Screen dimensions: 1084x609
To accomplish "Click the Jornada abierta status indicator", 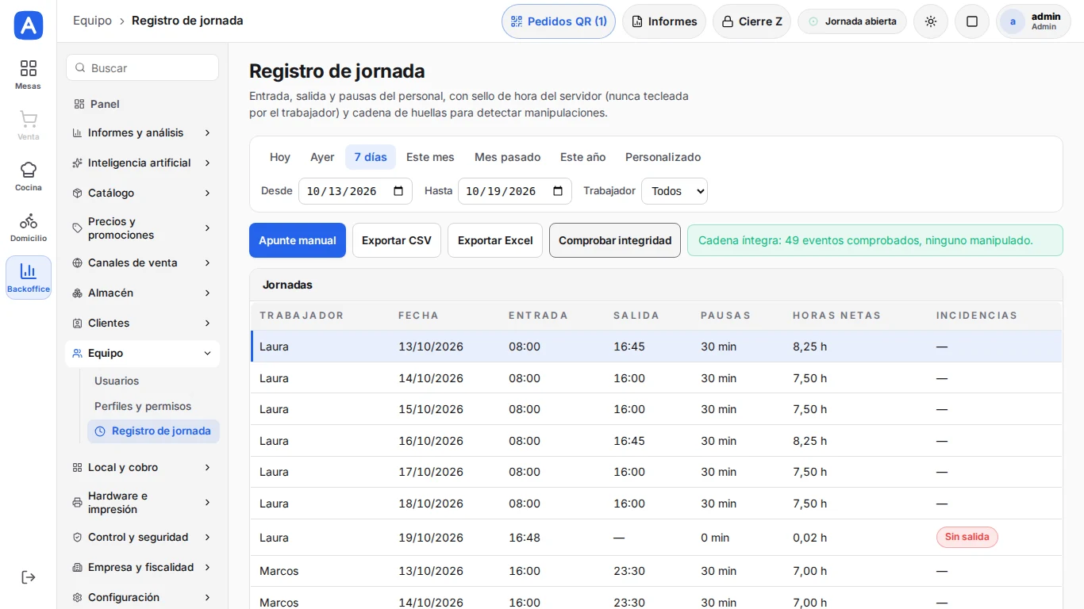I will pyautogui.click(x=852, y=21).
